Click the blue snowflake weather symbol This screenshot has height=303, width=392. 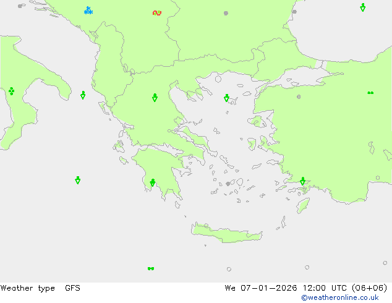coord(88,11)
